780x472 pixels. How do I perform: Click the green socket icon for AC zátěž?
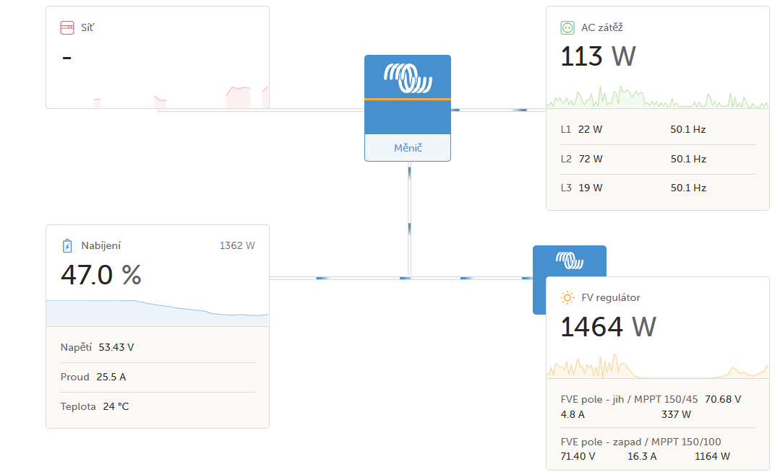567,28
